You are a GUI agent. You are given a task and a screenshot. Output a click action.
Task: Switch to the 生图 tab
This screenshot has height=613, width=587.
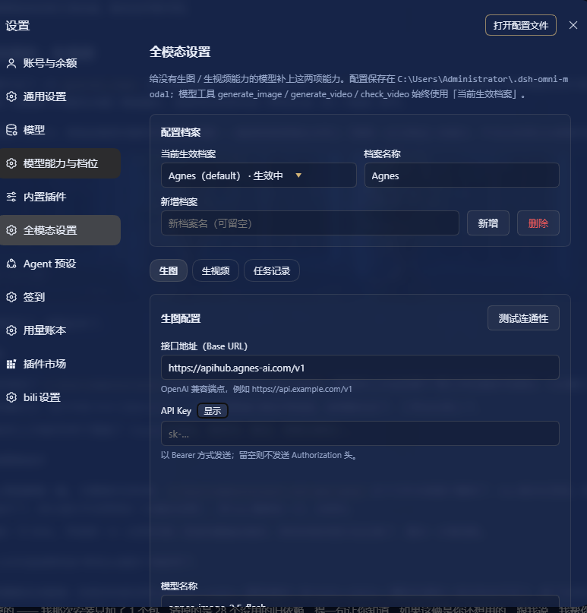pos(169,270)
